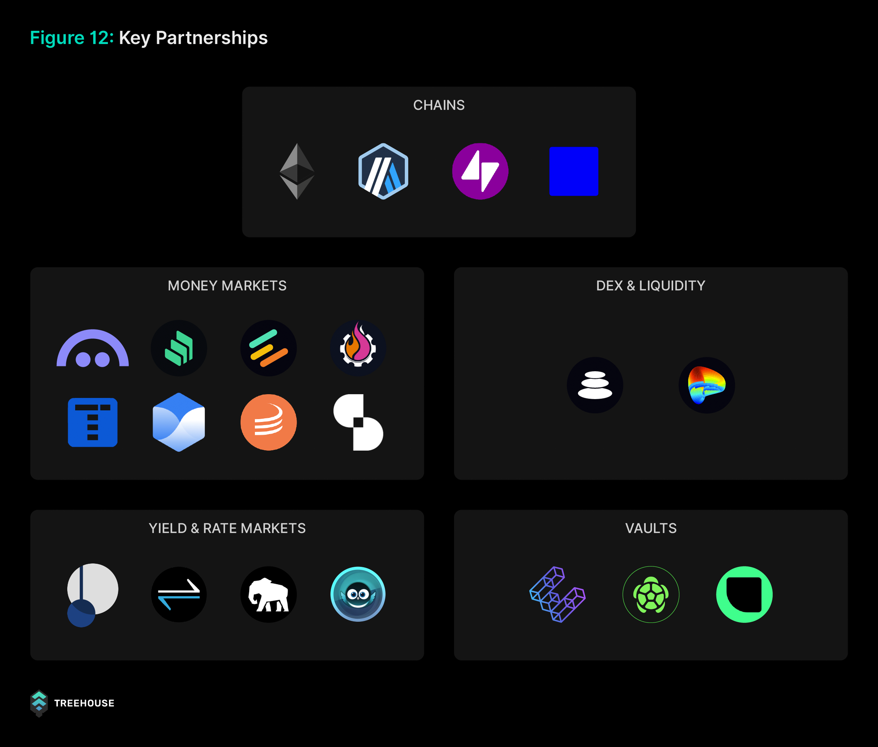Viewport: 878px width, 747px height.
Task: Open the Aave ghost logo
Action: (x=92, y=348)
